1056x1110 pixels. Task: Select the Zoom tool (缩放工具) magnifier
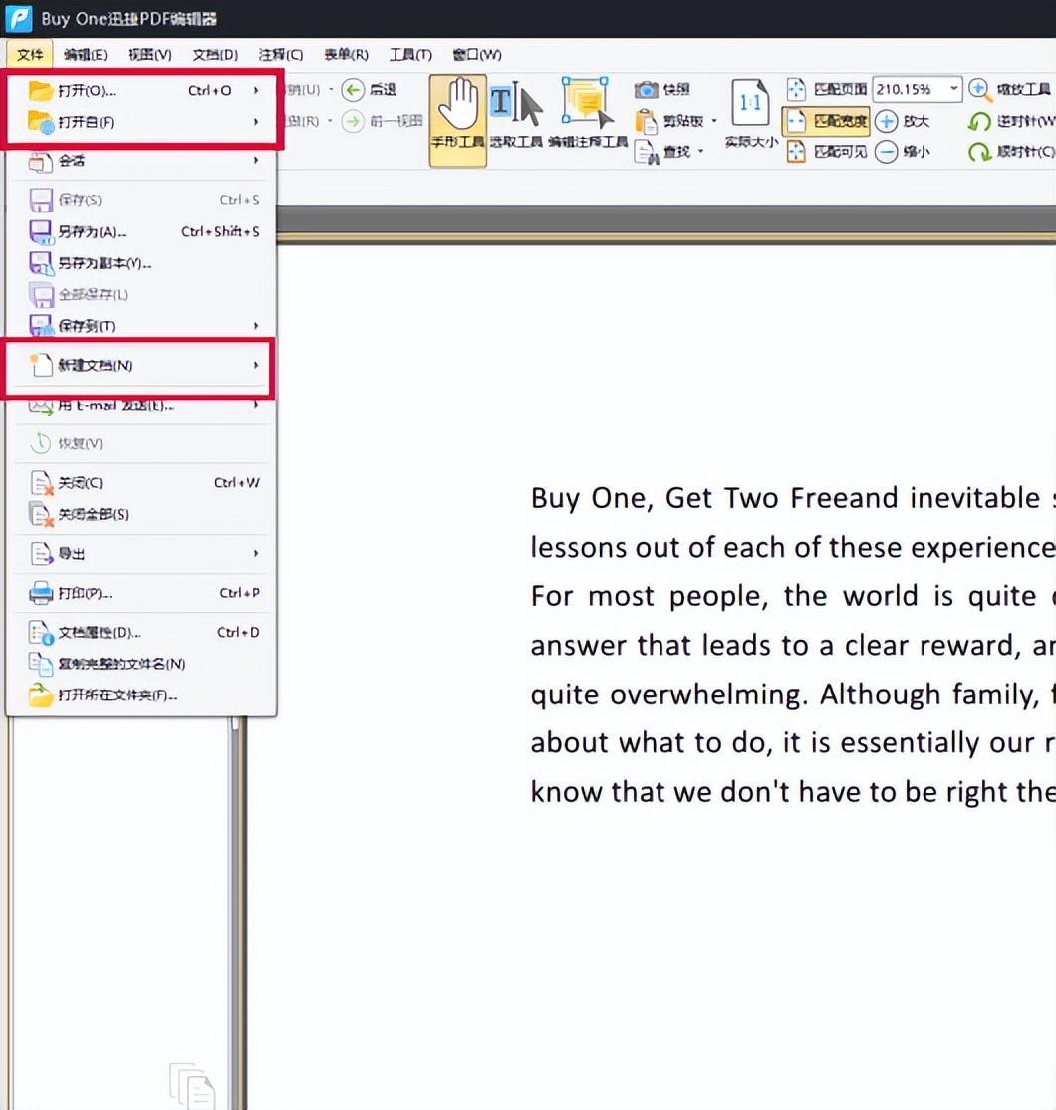979,90
